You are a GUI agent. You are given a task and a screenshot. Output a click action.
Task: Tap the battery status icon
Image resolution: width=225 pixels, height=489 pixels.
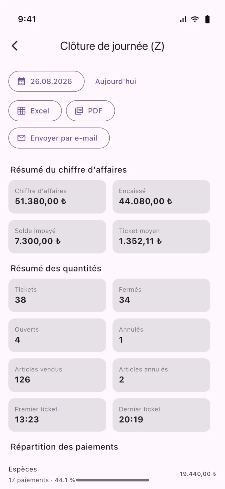point(207,19)
